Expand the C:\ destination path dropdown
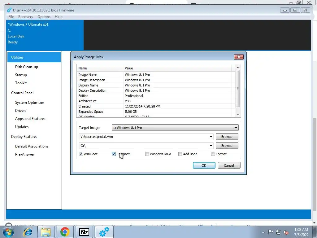The height and width of the screenshot is (238, 317). pos(211,146)
